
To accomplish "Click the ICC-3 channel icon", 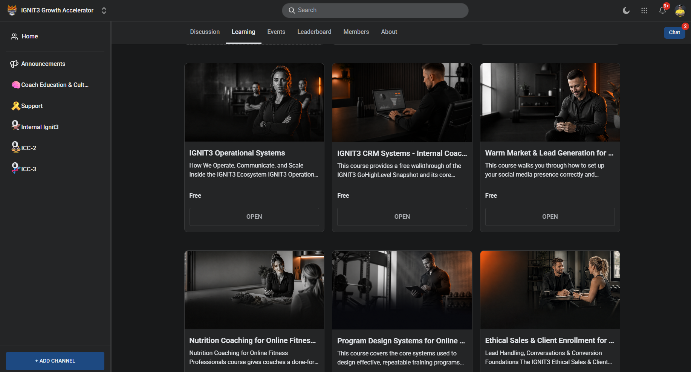I will click(x=16, y=168).
